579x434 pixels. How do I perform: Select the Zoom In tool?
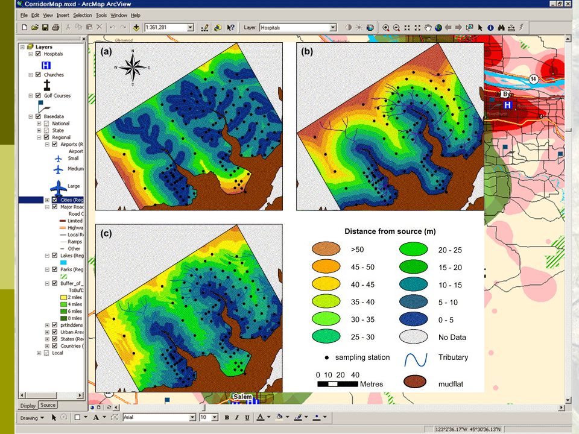pyautogui.click(x=386, y=28)
